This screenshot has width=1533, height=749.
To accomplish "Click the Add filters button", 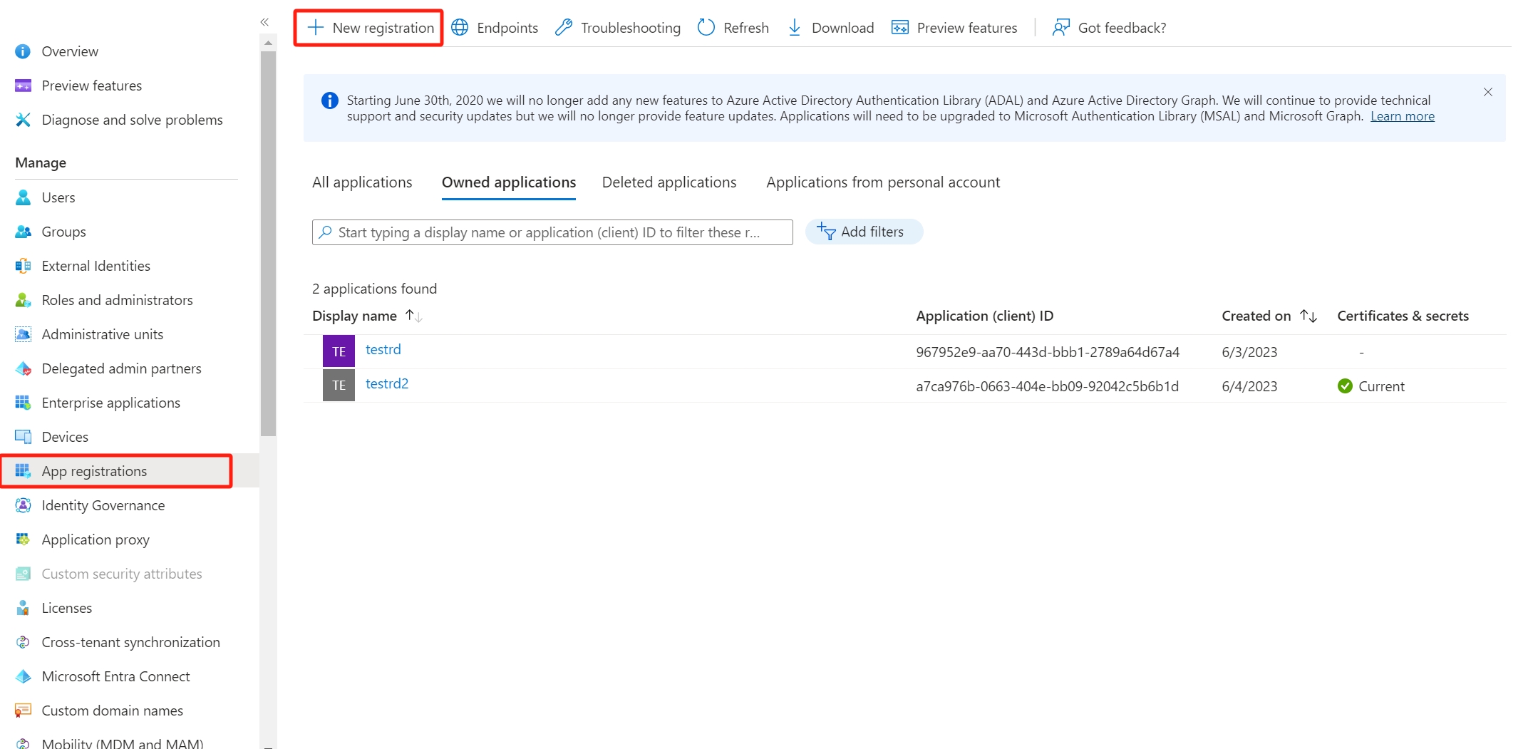I will click(864, 232).
